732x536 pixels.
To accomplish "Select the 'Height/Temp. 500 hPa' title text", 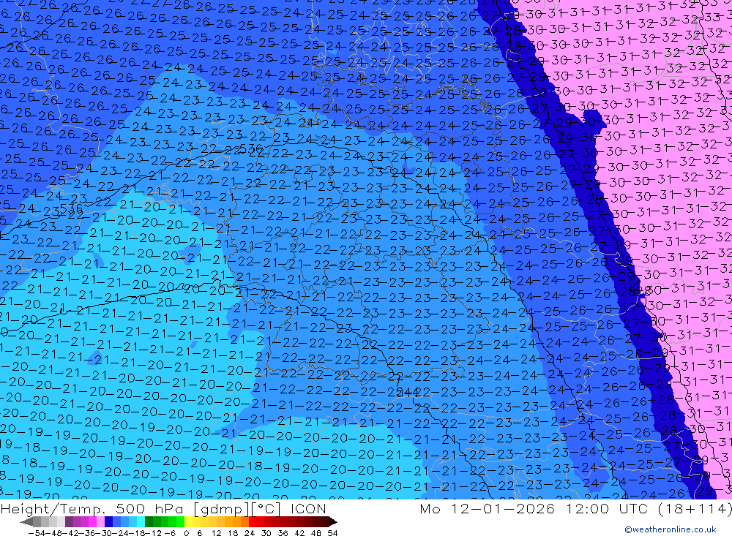I will [x=92, y=508].
